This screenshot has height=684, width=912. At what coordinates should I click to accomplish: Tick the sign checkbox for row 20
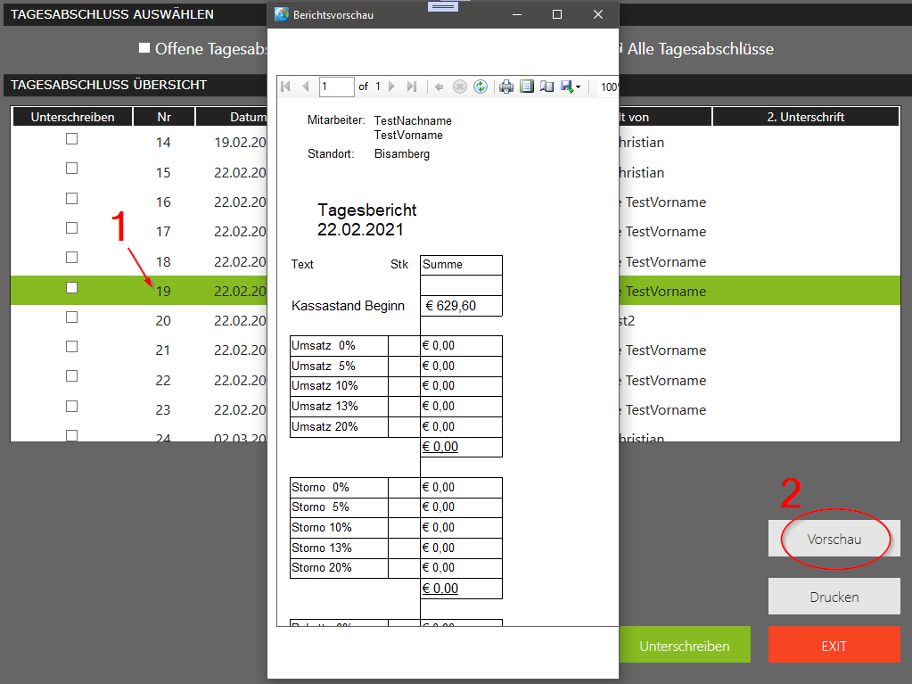pyautogui.click(x=71, y=317)
